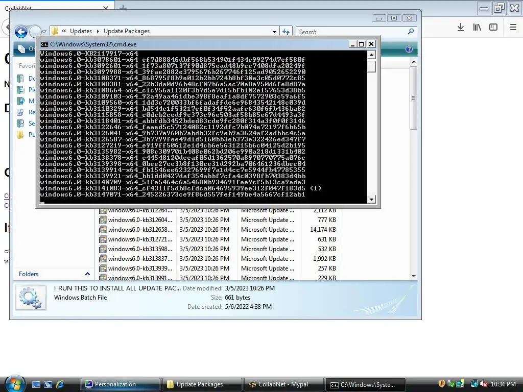Viewport: 523px width, 392px height.
Task: Click the network tray icon
Action: coord(473,384)
